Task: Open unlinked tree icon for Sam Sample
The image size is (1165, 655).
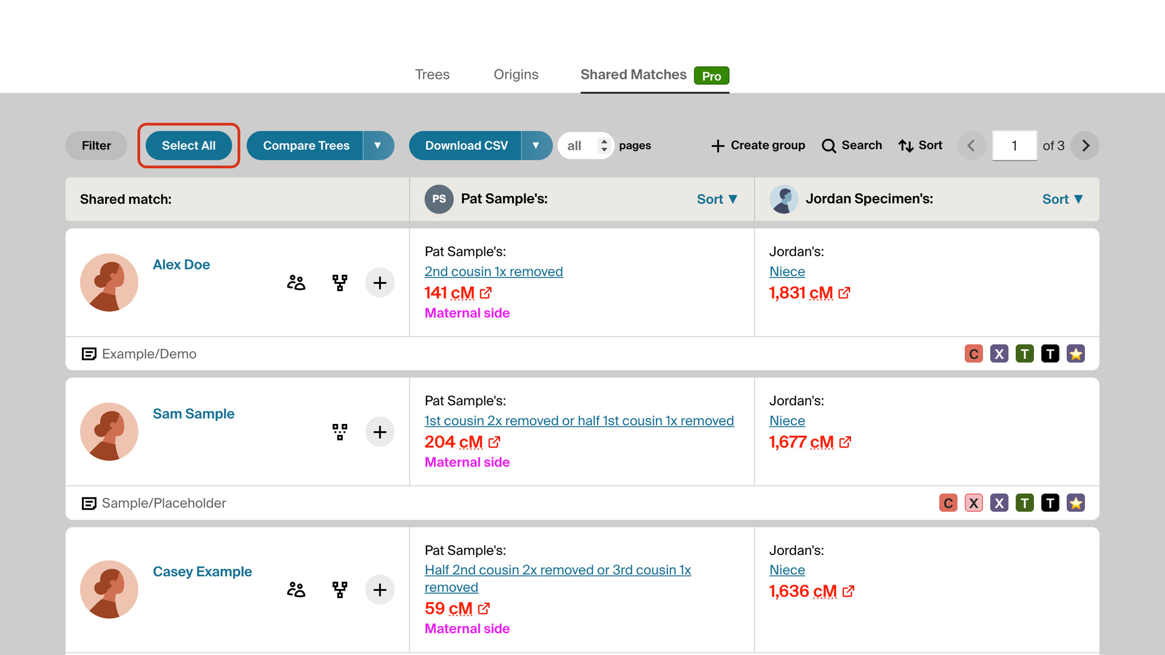Action: (x=340, y=432)
